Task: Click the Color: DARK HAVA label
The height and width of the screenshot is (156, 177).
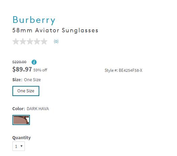Action: coord(31,109)
